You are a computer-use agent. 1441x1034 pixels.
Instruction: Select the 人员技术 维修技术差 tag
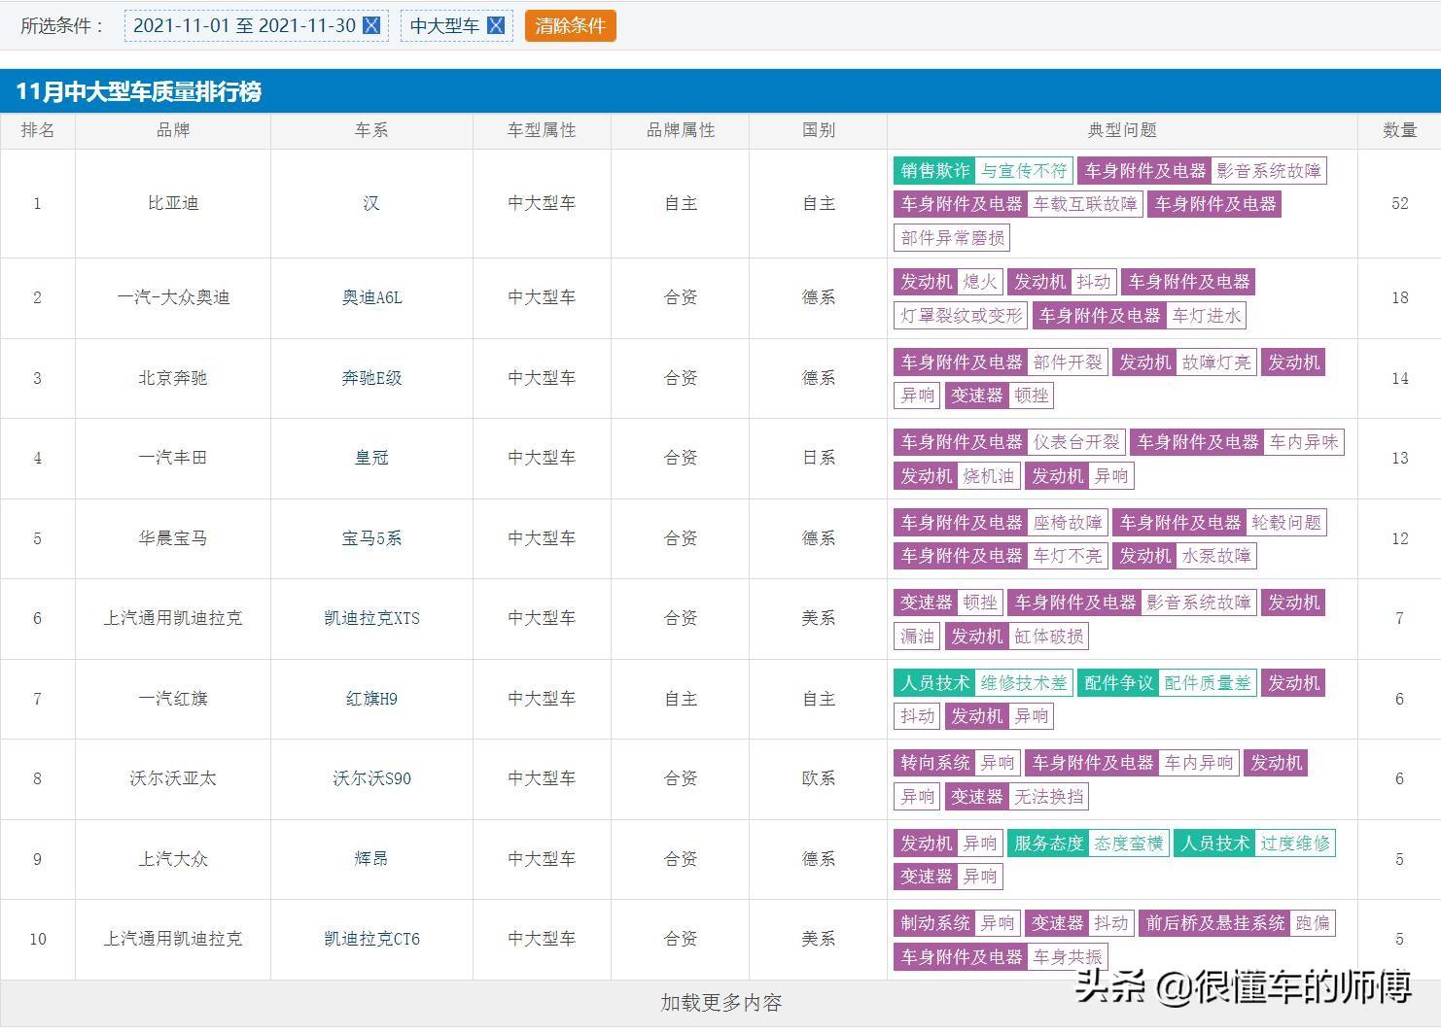983,683
